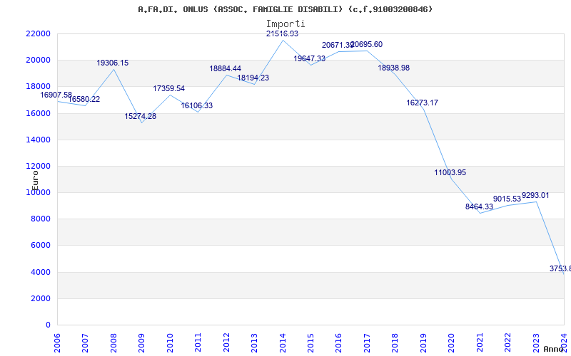Click the Euro axis title

pos(35,181)
